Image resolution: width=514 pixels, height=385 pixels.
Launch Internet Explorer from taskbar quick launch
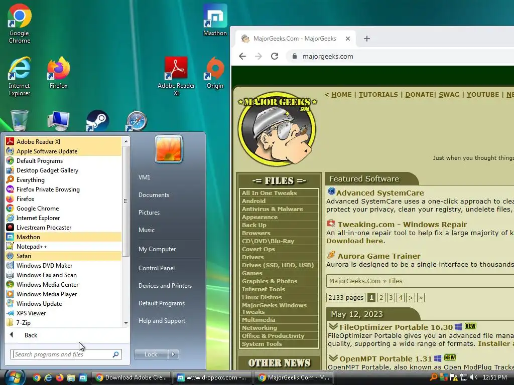coord(48,378)
